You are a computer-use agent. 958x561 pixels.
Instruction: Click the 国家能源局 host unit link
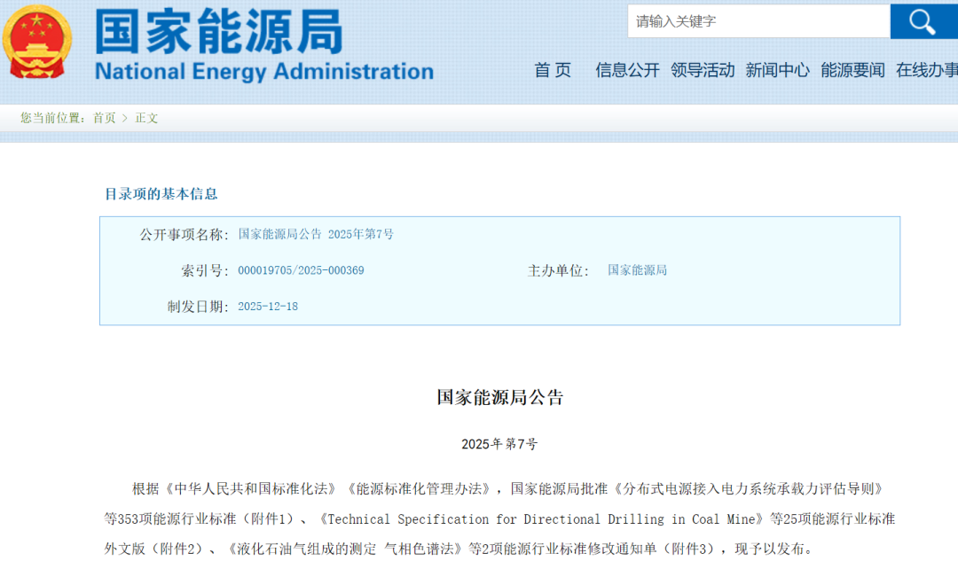(636, 269)
